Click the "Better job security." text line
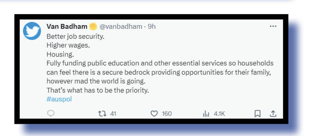Screen dimensions: 312x136 pos(75,36)
